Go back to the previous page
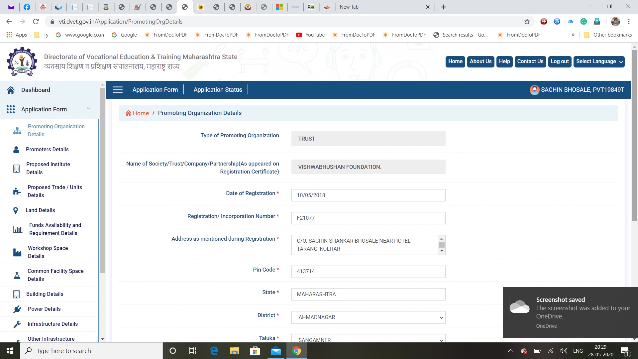The height and width of the screenshot is (359, 638). click(9, 22)
